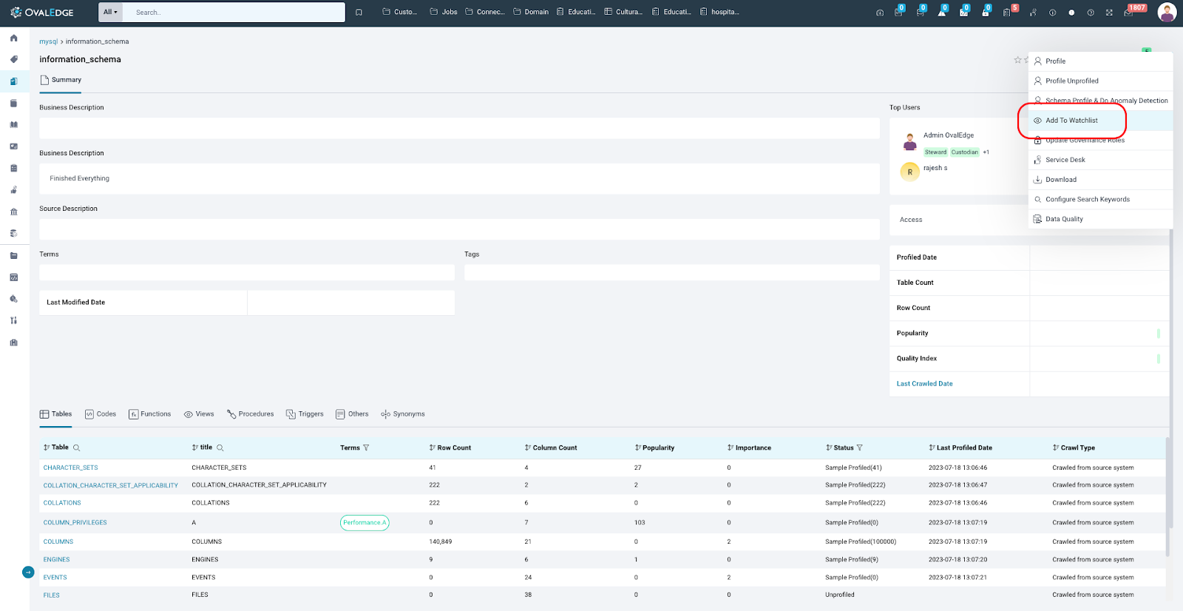The height and width of the screenshot is (611, 1183).
Task: Click the OvalEdge logo
Action: pyautogui.click(x=42, y=12)
